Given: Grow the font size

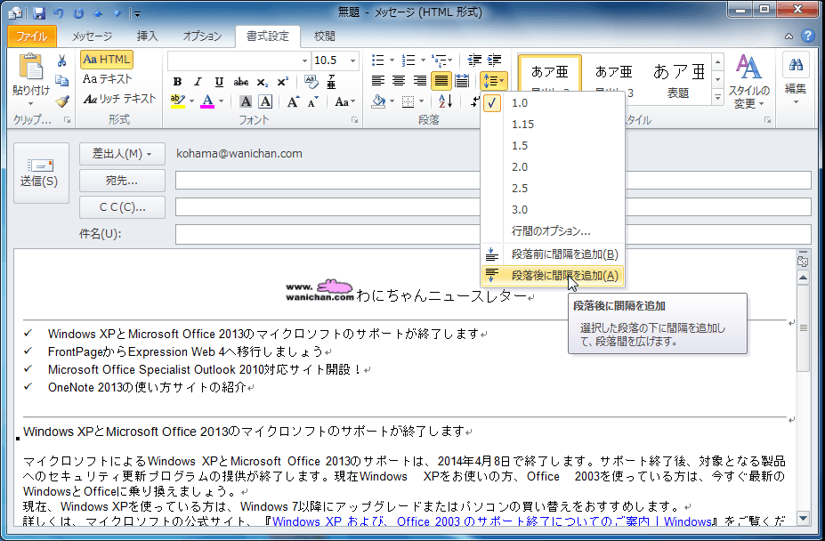Looking at the screenshot, I should pyautogui.click(x=293, y=101).
